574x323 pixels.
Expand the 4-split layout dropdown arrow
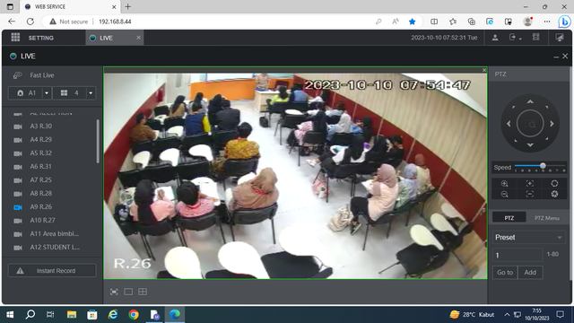91,93
